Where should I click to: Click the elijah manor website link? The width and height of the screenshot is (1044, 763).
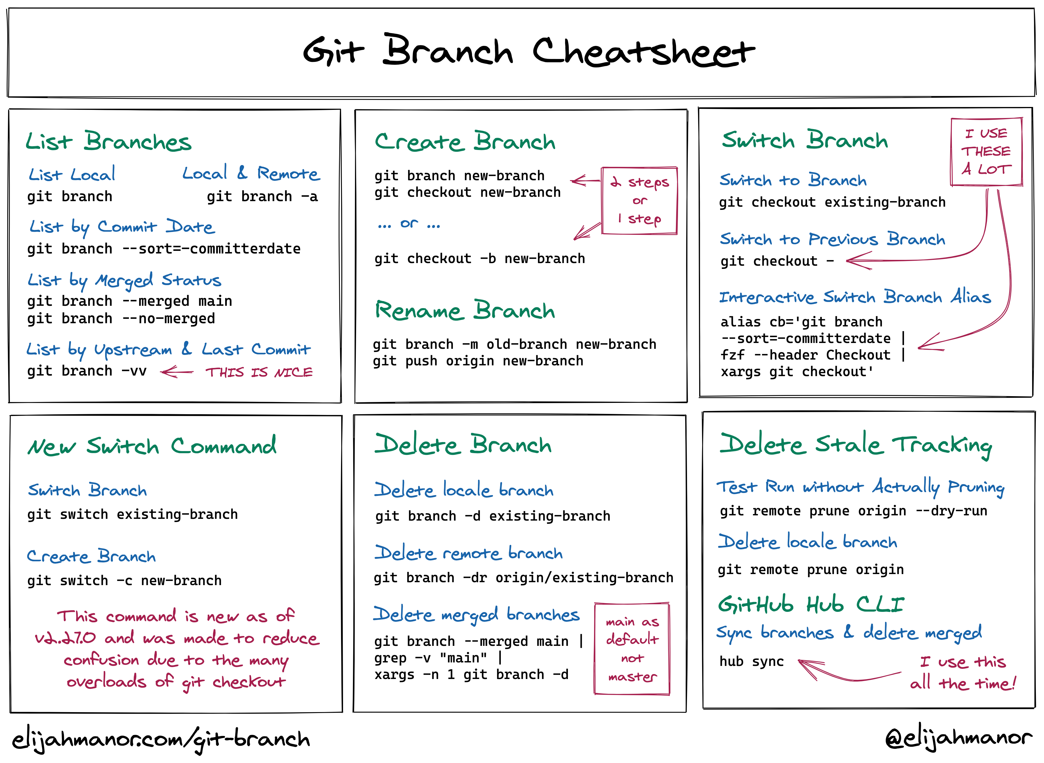coord(154,738)
